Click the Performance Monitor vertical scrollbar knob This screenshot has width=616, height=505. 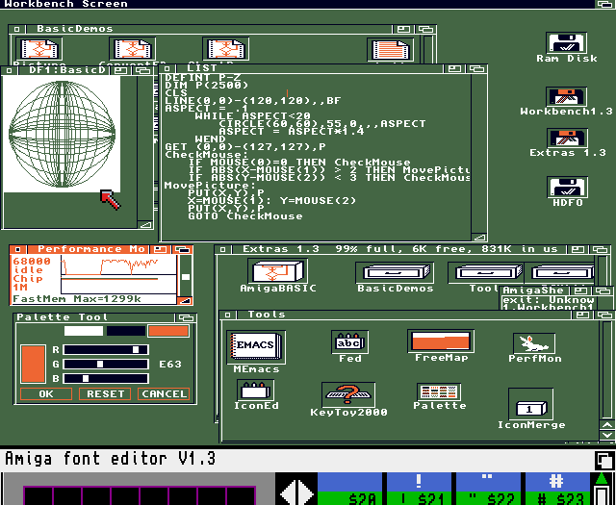click(186, 276)
